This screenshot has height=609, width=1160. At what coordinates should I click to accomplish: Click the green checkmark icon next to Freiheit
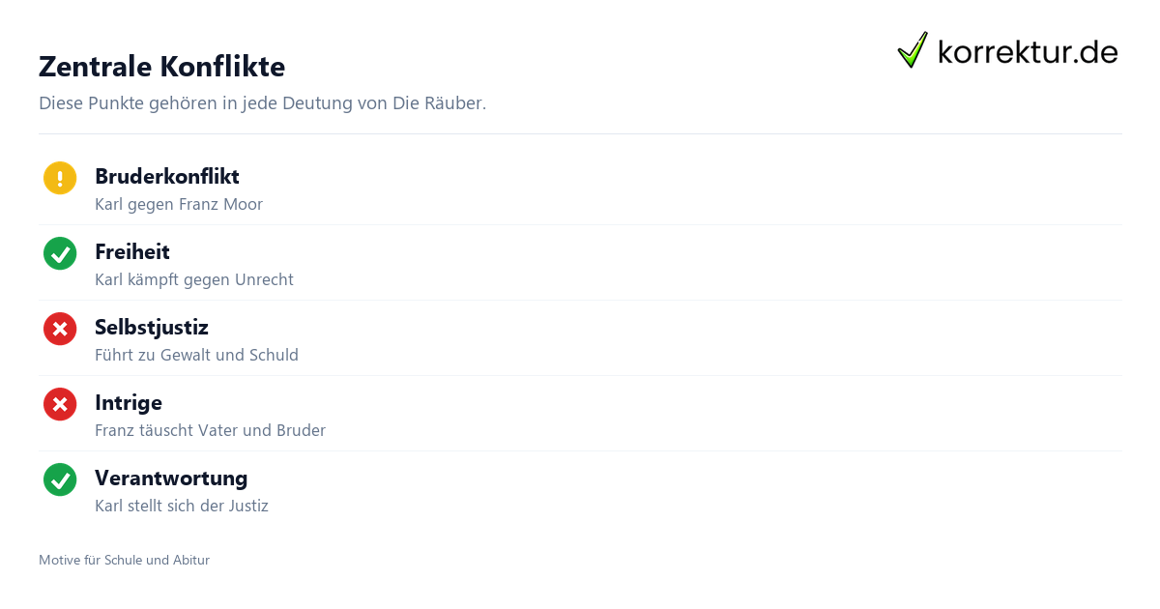point(60,253)
